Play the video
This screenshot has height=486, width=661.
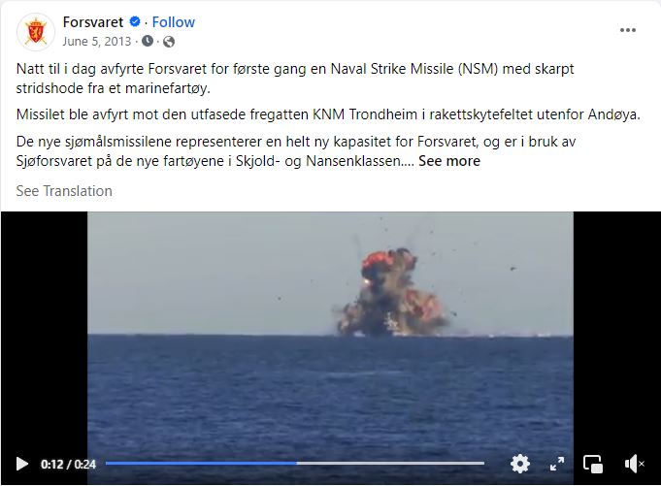pyautogui.click(x=22, y=464)
